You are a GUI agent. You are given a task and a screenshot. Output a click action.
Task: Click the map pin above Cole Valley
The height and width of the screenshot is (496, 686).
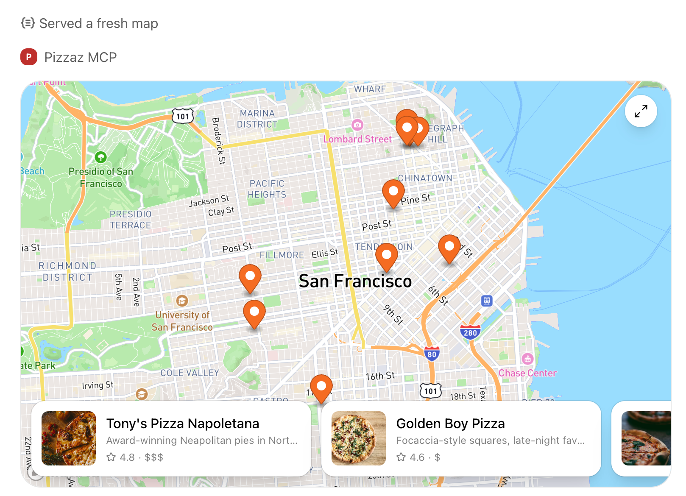coord(254,312)
